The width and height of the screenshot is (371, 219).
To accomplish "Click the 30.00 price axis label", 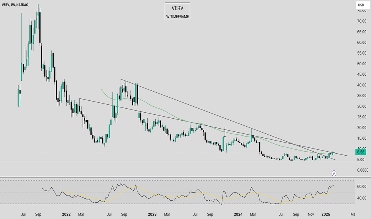I will point(362,106).
